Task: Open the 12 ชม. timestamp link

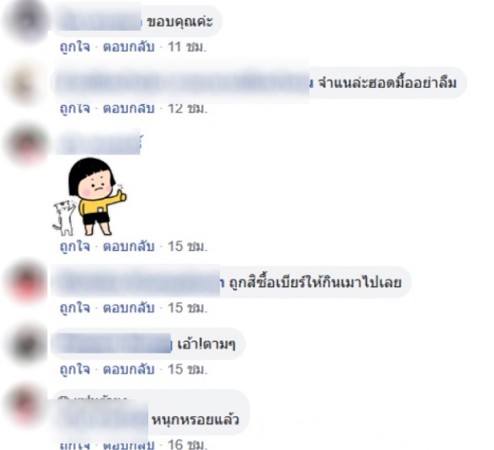Action: tap(188, 109)
